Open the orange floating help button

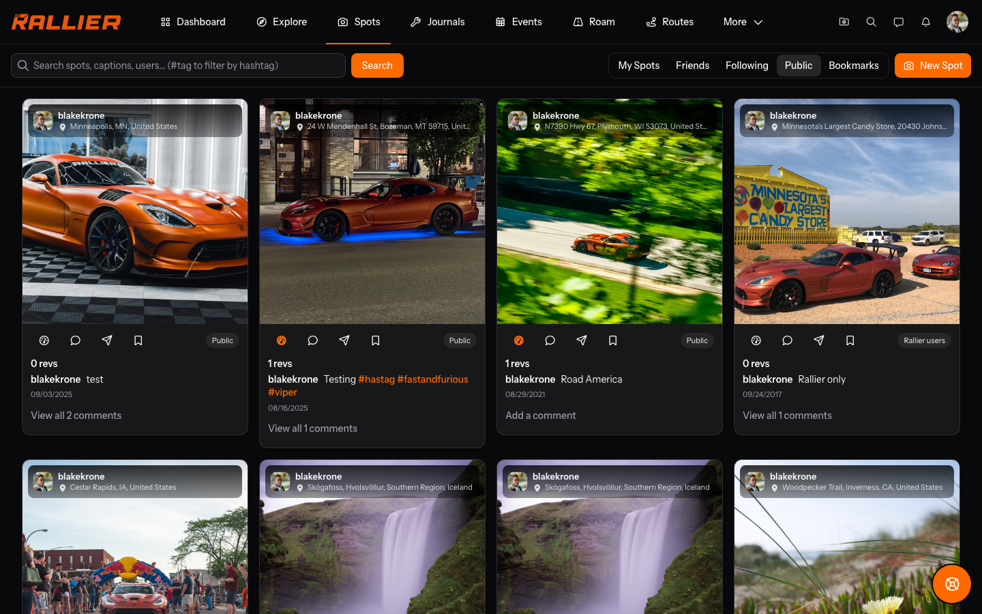952,584
